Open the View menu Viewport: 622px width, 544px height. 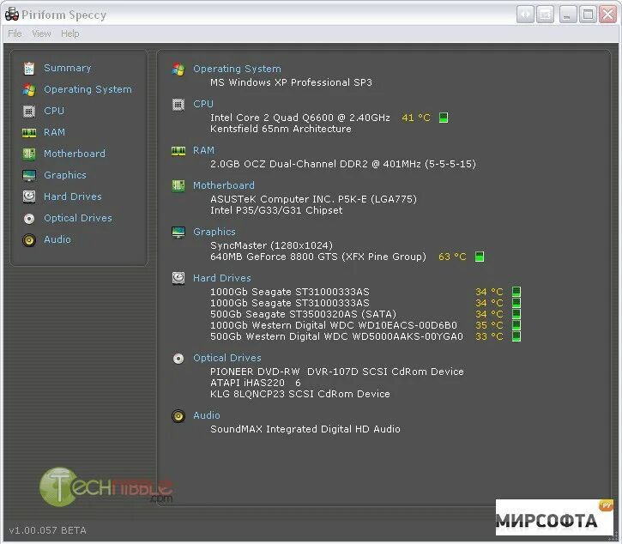(x=41, y=33)
